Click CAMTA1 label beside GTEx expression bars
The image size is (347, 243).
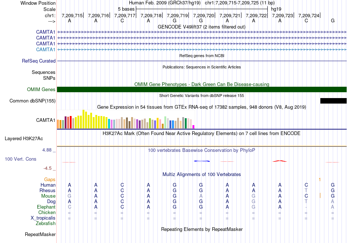pyautogui.click(x=46, y=120)
